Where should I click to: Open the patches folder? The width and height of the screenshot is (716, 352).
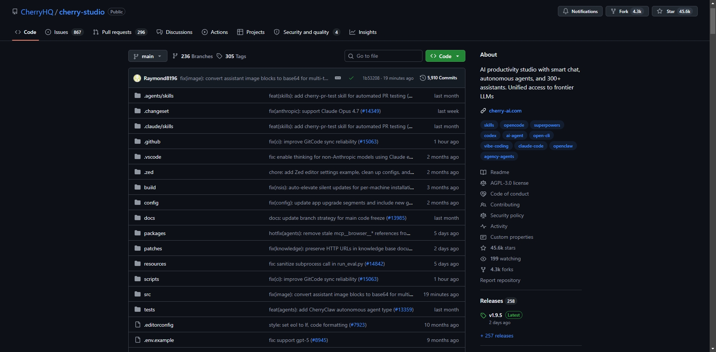(x=153, y=248)
